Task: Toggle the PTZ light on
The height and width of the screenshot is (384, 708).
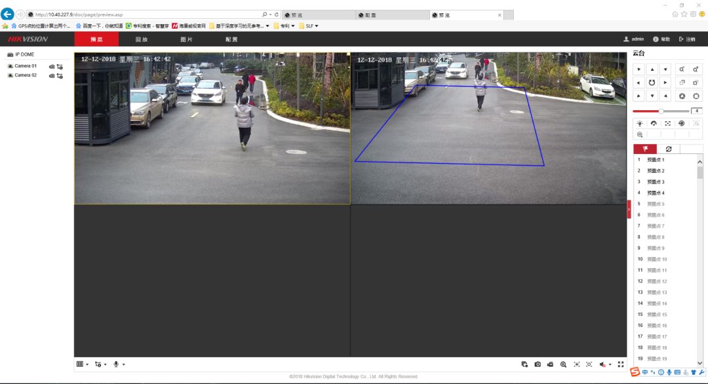Action: [x=640, y=123]
